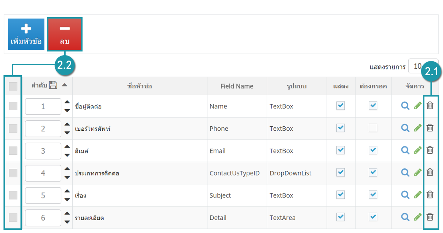Viewport: 443px width, 233px height.
Task: Tick the select-all checkbox in table header
Action: coord(13,86)
